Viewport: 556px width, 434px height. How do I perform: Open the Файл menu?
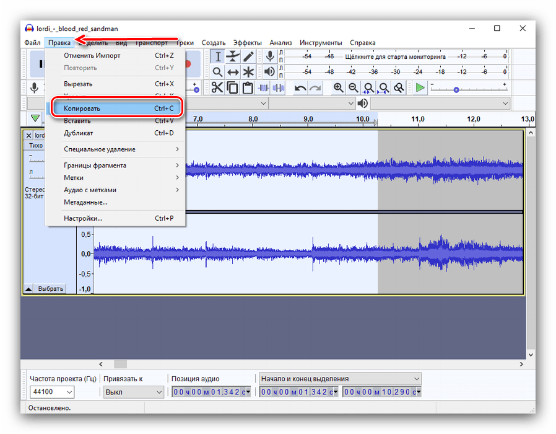[32, 43]
